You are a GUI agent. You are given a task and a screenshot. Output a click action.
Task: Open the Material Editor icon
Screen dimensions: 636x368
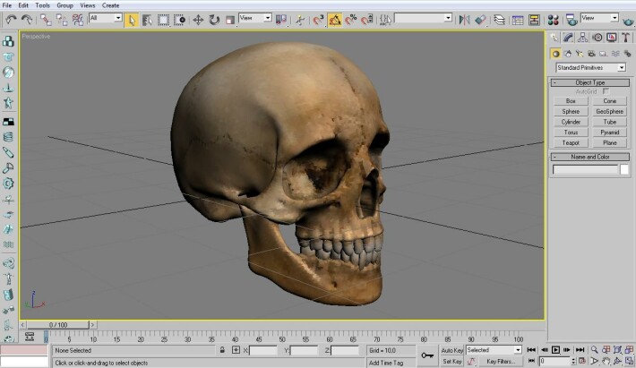pos(553,20)
